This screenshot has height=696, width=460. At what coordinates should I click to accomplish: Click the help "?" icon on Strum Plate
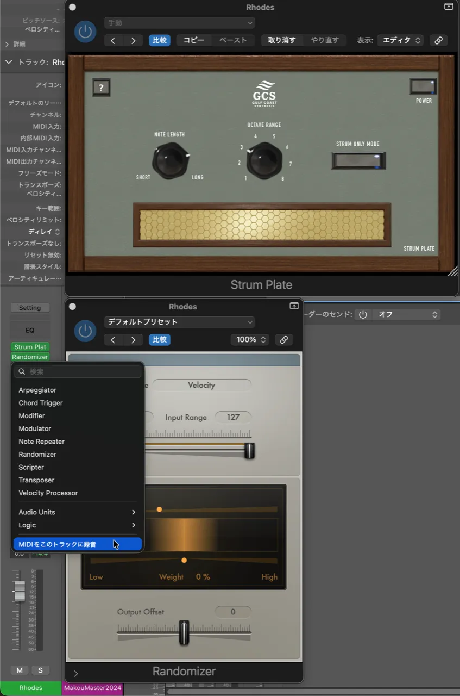[x=101, y=87]
